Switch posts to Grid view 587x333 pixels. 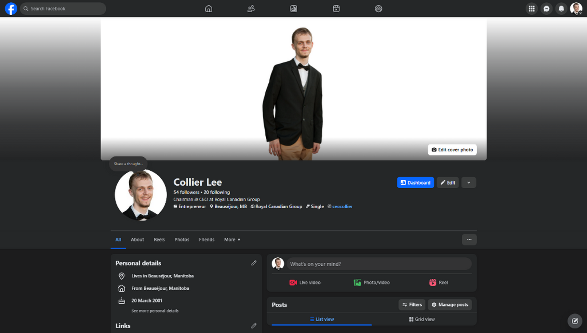tap(422, 319)
